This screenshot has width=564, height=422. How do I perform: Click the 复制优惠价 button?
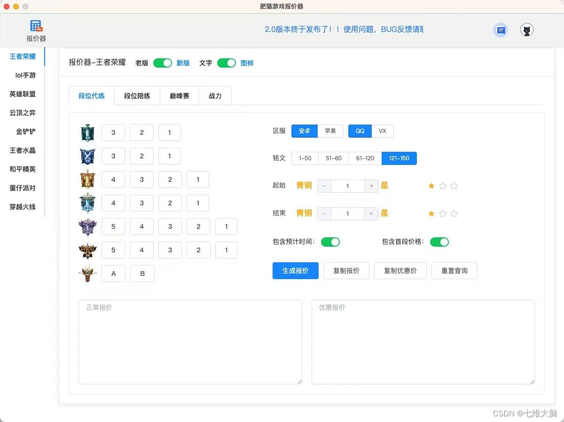click(x=400, y=271)
